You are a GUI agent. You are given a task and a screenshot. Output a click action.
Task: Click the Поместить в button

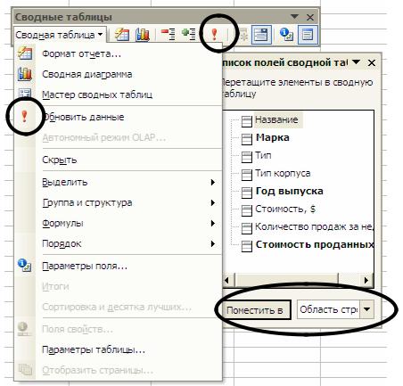(256, 310)
